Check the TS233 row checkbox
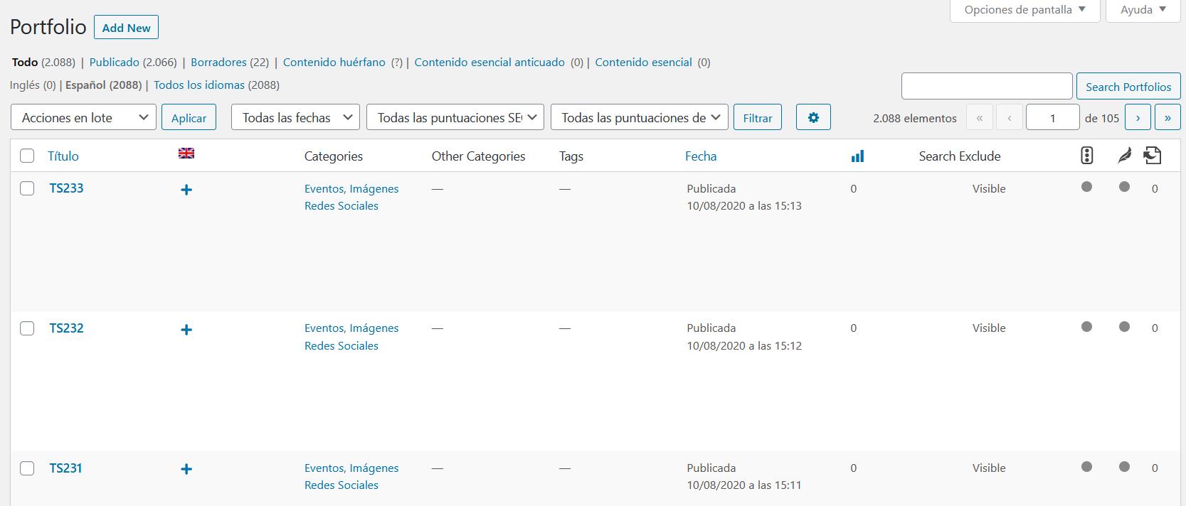This screenshot has height=506, width=1186. [x=27, y=188]
